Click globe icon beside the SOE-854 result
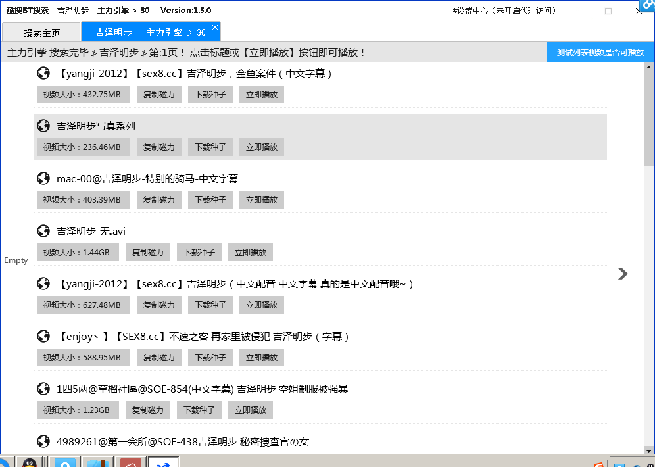The height and width of the screenshot is (467, 655). (x=43, y=389)
